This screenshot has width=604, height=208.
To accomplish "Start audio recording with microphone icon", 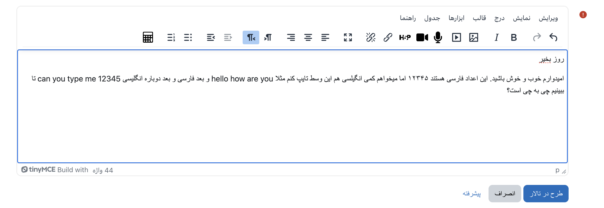I will 438,37.
